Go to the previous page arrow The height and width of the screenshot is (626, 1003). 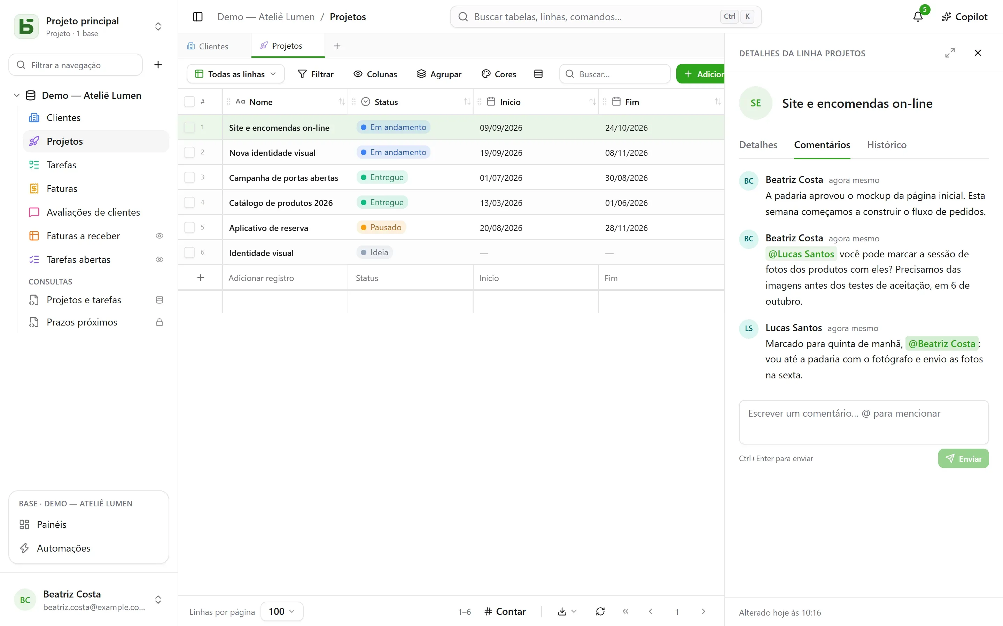(x=651, y=611)
